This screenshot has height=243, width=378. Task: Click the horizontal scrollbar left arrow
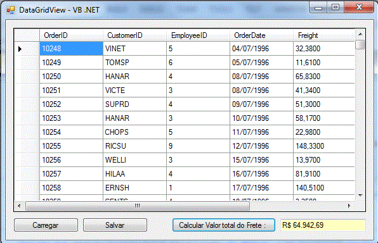[x=19, y=206]
